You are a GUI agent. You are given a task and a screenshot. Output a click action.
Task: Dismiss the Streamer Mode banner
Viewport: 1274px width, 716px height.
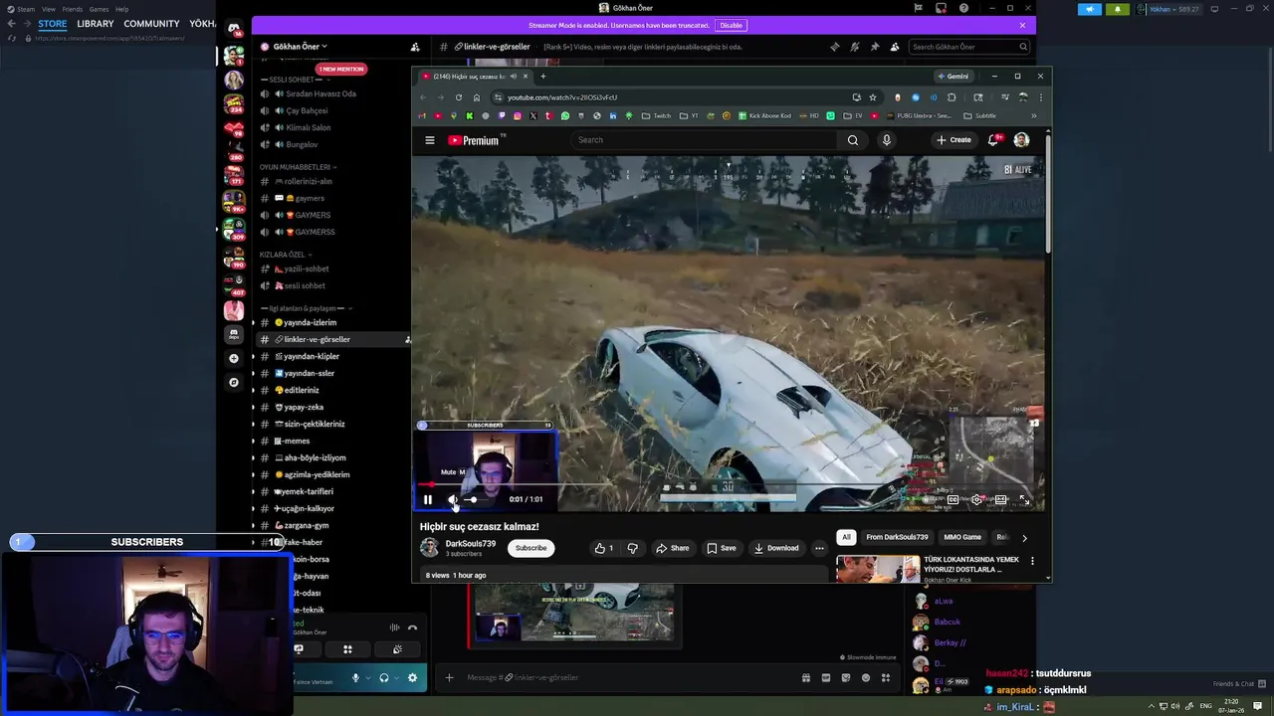pos(1022,25)
